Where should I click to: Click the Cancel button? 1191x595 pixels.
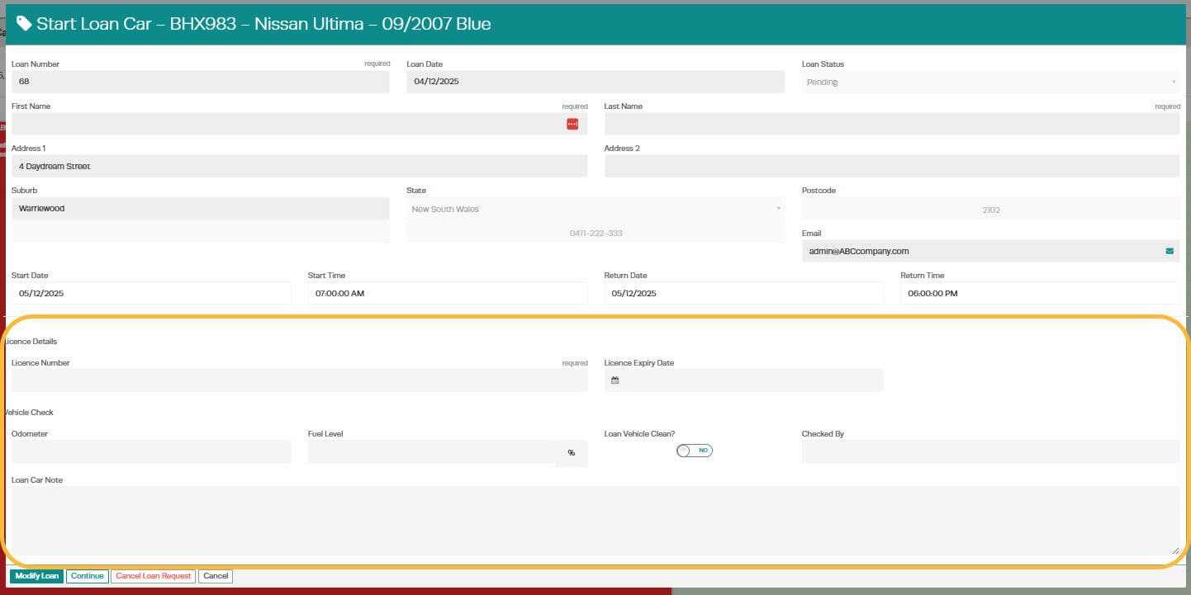point(216,576)
